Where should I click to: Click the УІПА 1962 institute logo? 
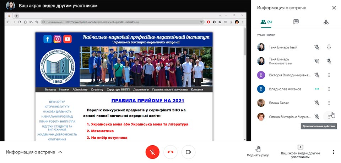tap(58, 67)
